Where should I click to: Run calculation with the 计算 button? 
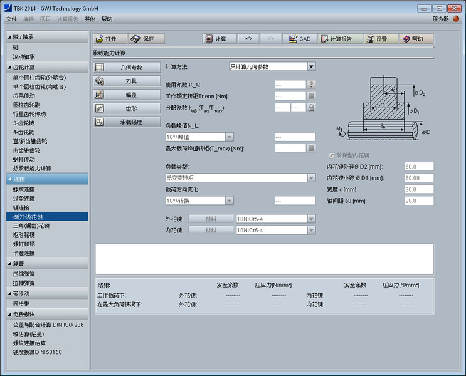point(215,39)
